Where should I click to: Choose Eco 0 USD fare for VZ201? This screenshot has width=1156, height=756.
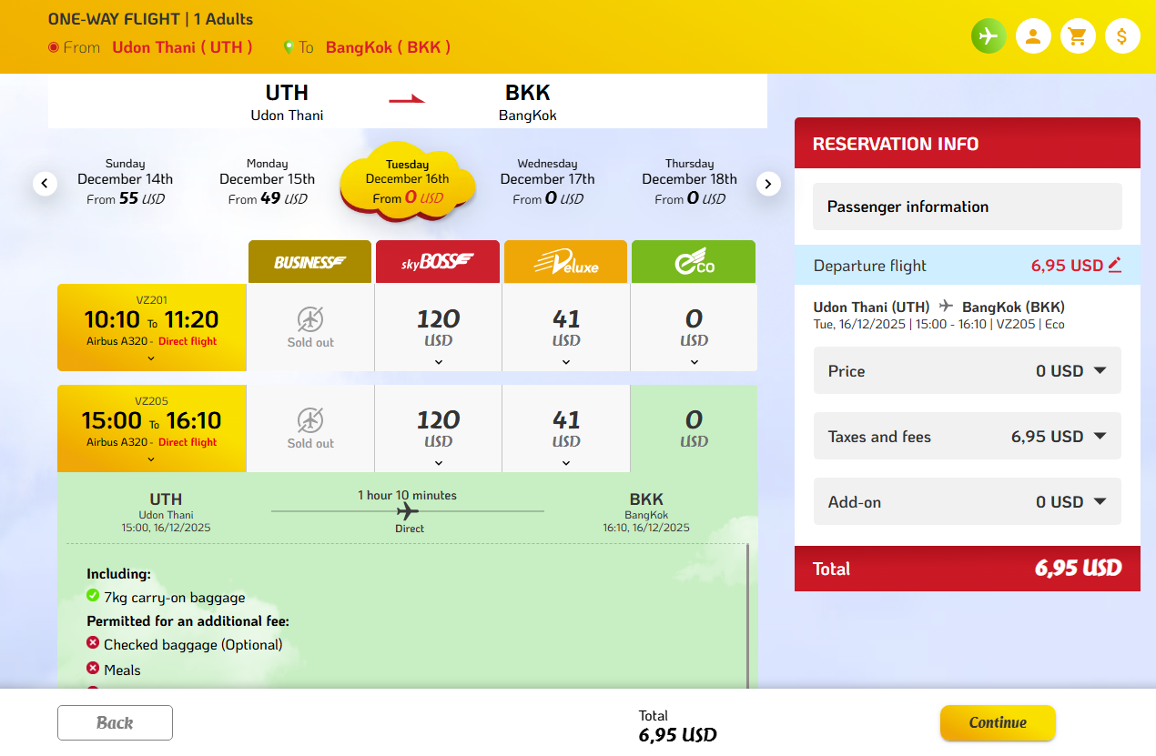[694, 328]
